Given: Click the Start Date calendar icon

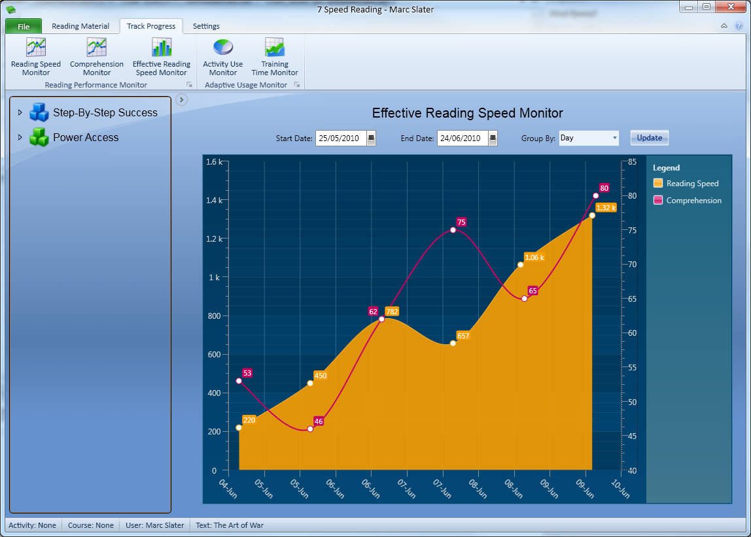Looking at the screenshot, I should [x=371, y=138].
